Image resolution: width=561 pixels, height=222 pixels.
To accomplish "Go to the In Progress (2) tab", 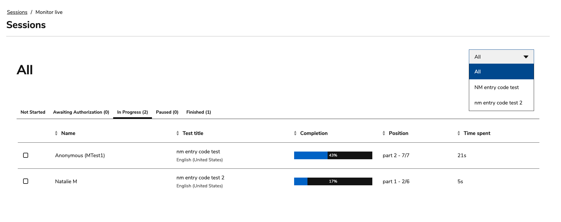I will click(132, 112).
